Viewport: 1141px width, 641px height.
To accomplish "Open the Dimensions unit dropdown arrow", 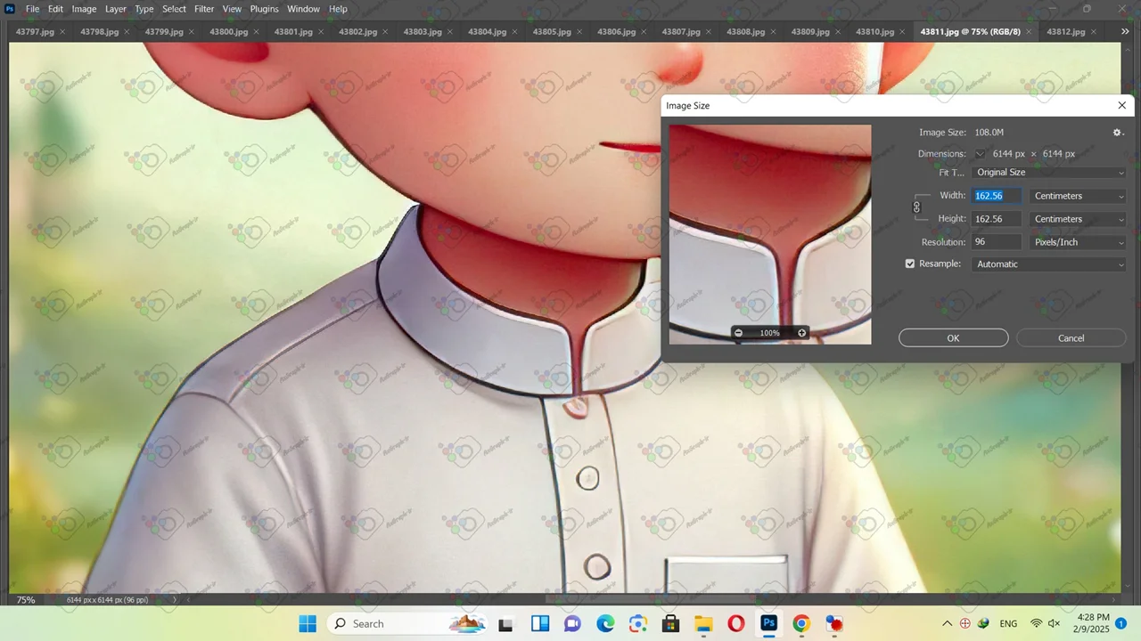I will tap(981, 154).
